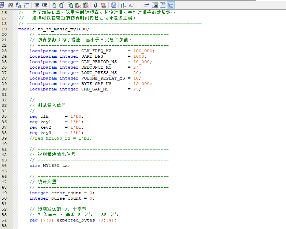Jump to previous bookmark

pos(70,5)
